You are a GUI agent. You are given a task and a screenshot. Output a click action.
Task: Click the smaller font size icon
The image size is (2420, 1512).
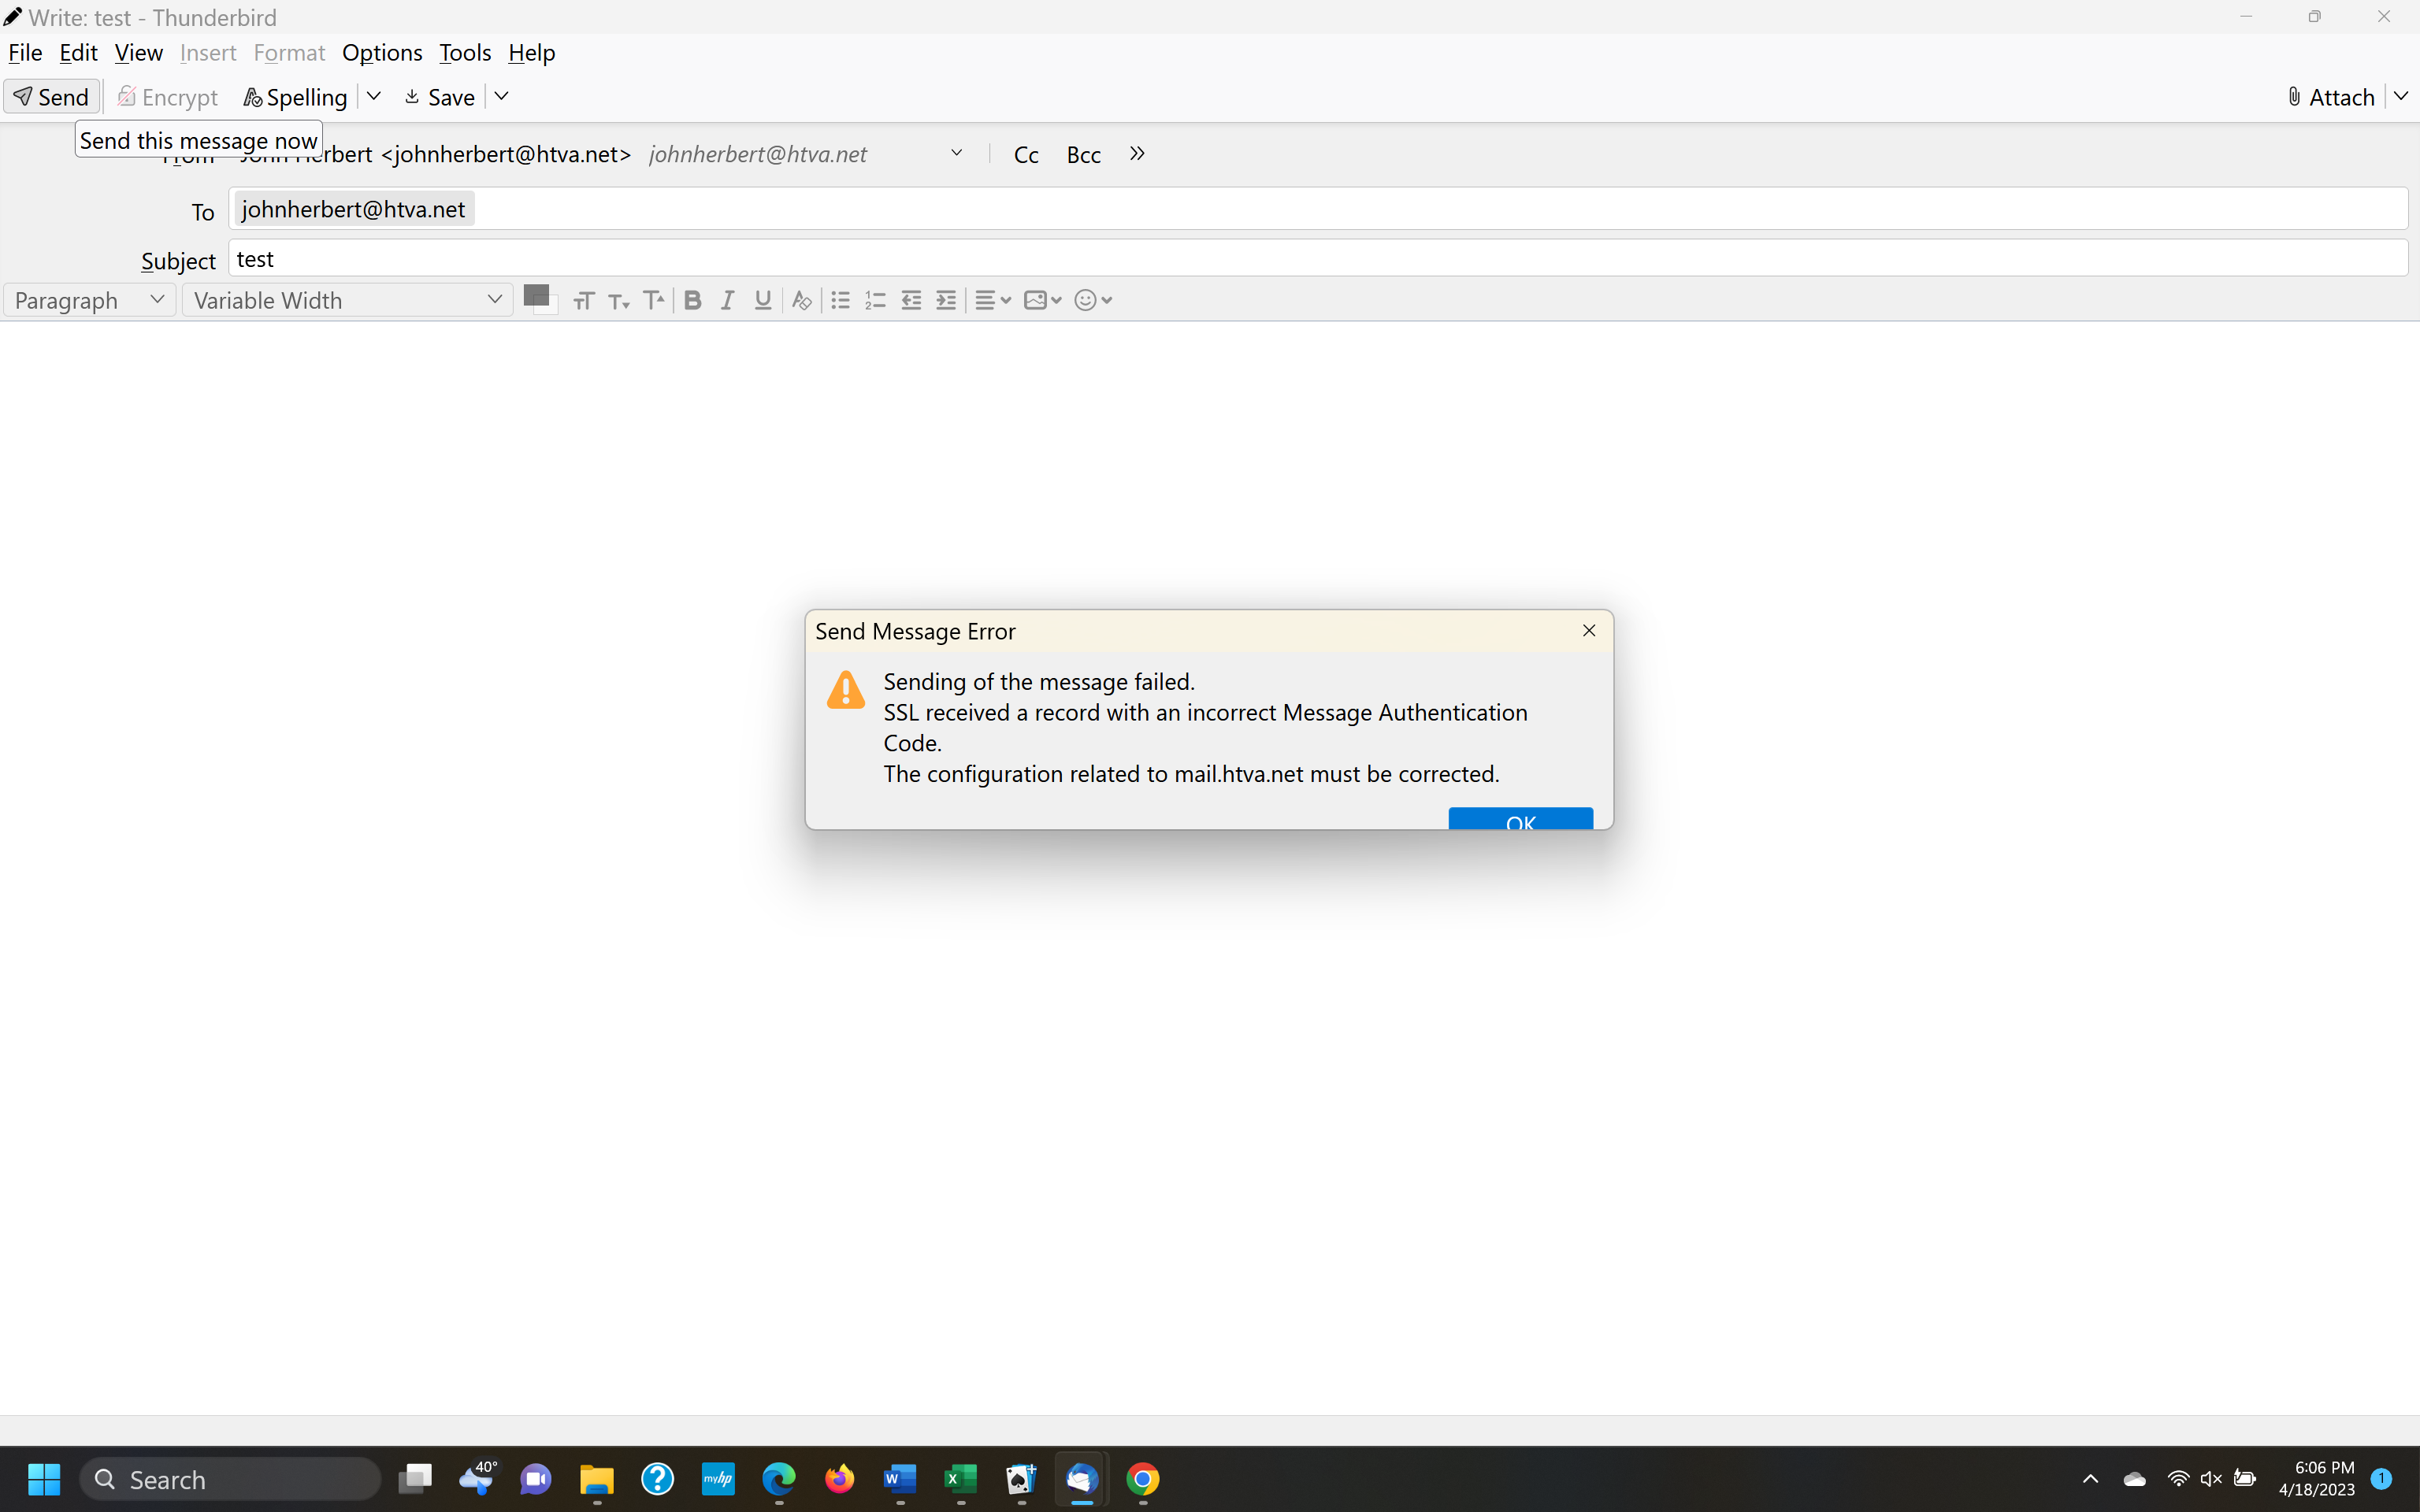point(619,300)
